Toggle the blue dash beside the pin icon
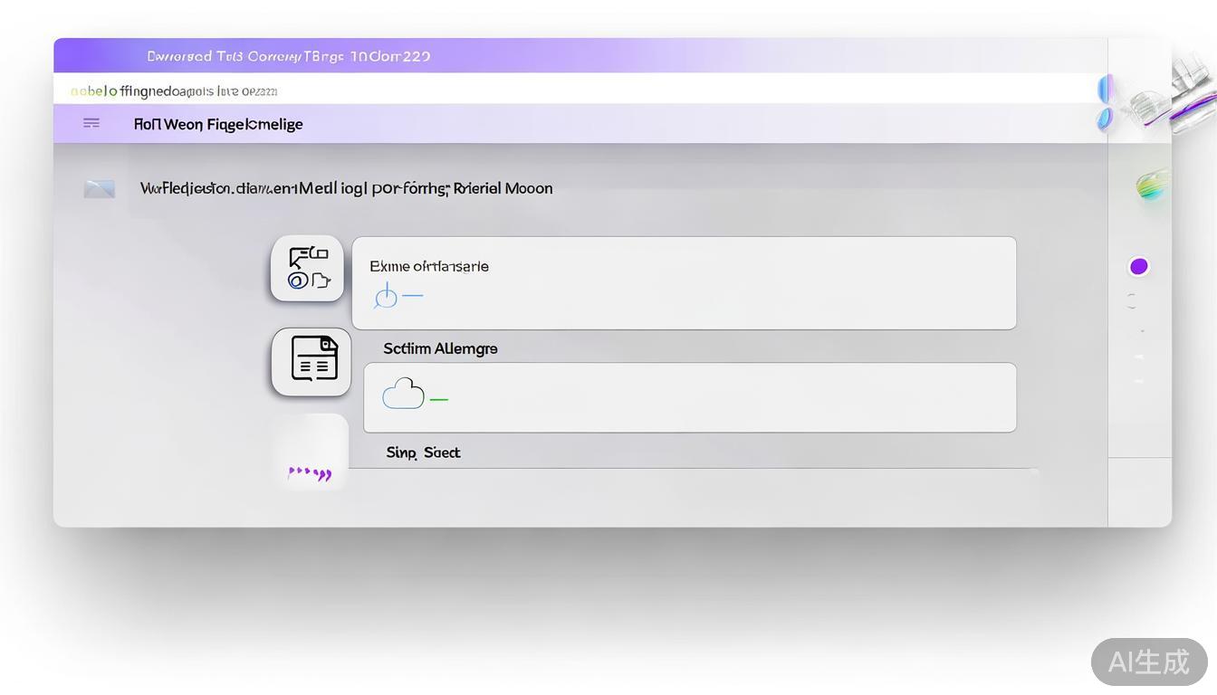The image size is (1217, 695). click(x=413, y=296)
